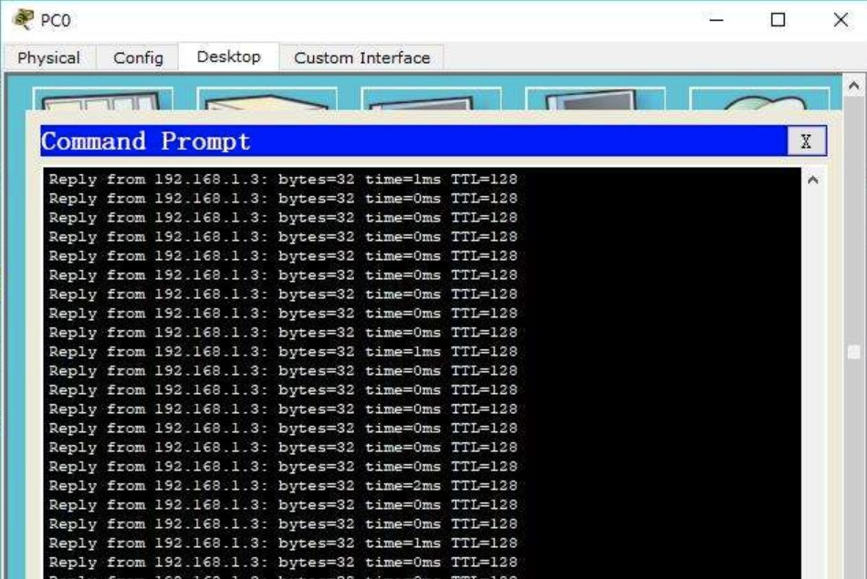Minimize the PC0 window
This screenshot has width=867, height=579.
pyautogui.click(x=716, y=19)
